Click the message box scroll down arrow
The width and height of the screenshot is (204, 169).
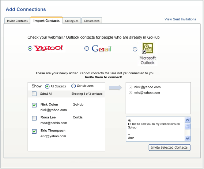click(x=188, y=138)
